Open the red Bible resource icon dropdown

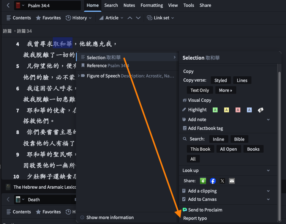(20, 5)
